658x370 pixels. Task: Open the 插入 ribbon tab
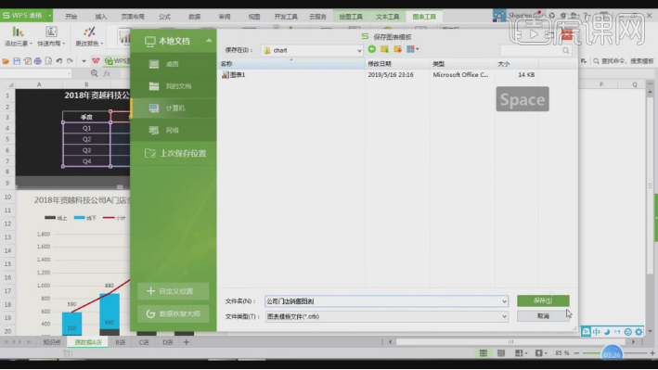coord(101,17)
